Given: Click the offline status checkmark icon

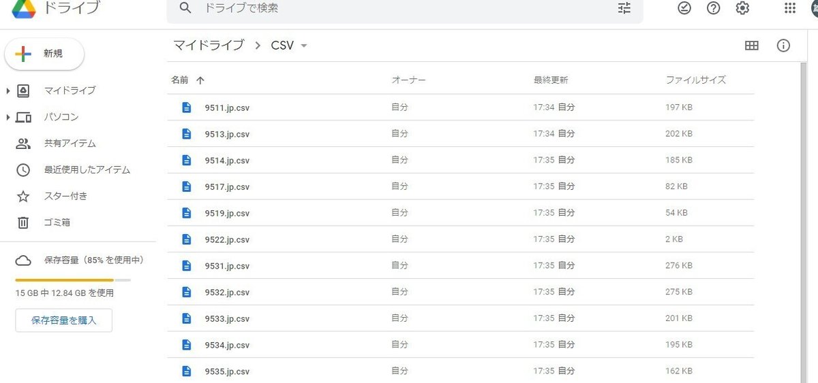Looking at the screenshot, I should [x=684, y=8].
